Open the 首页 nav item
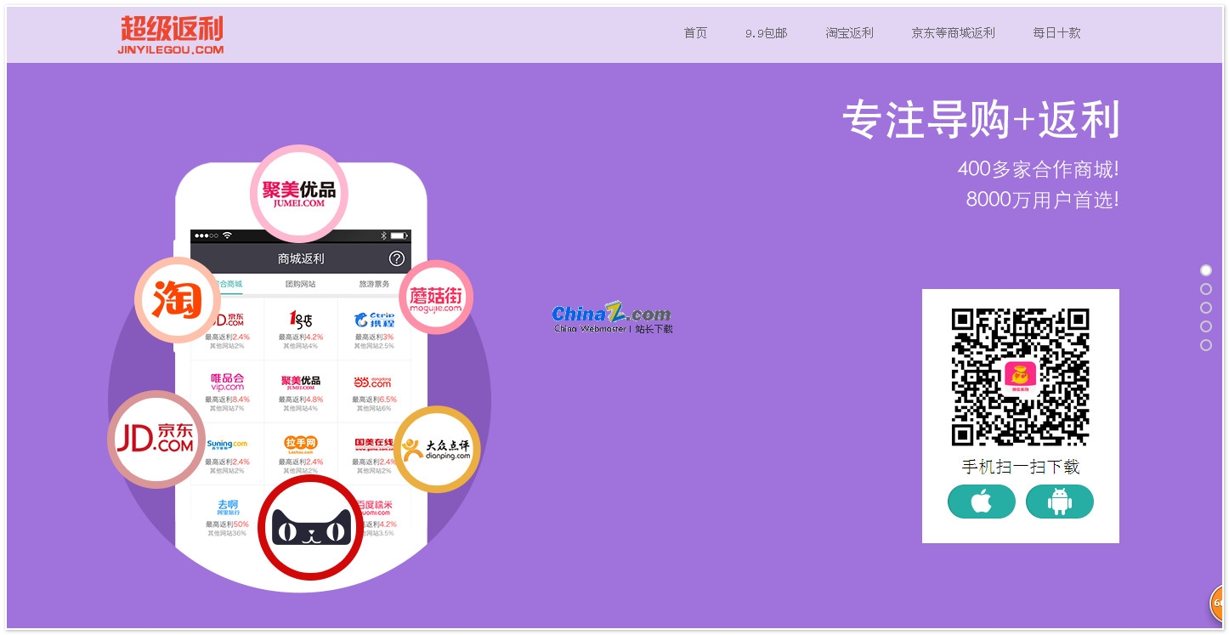This screenshot has width=1229, height=635. tap(695, 33)
